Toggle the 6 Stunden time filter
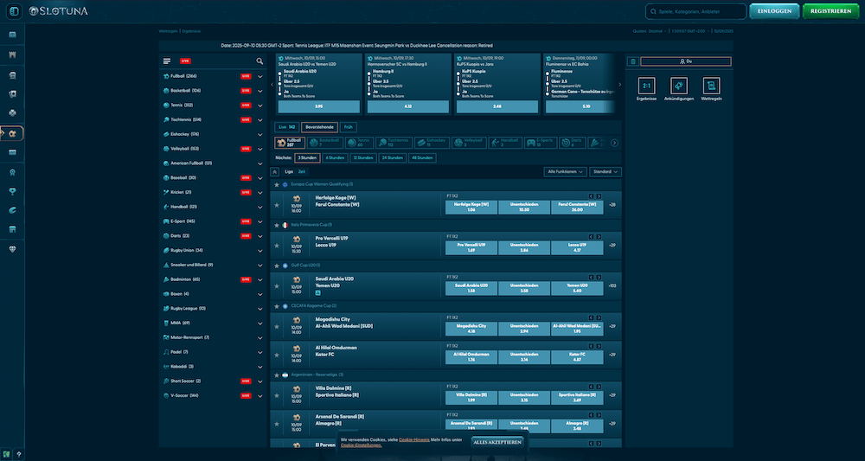865x461 pixels. tap(334, 158)
